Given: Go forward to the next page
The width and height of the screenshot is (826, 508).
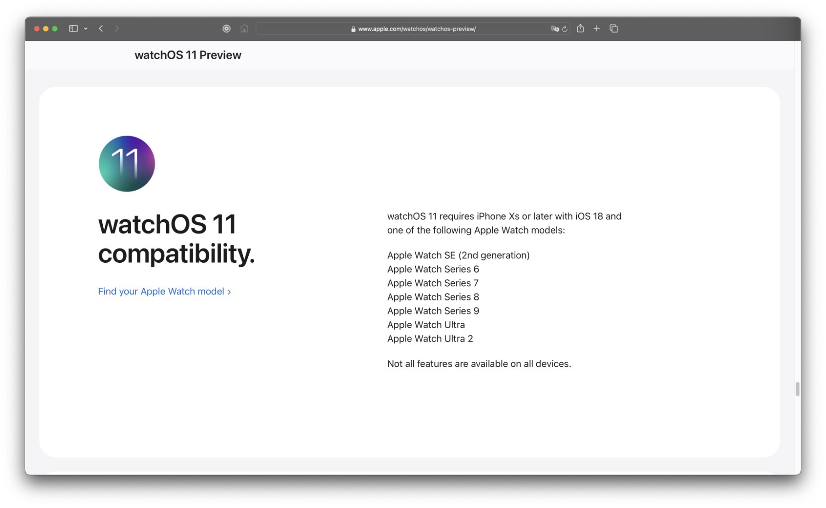Looking at the screenshot, I should [x=117, y=28].
